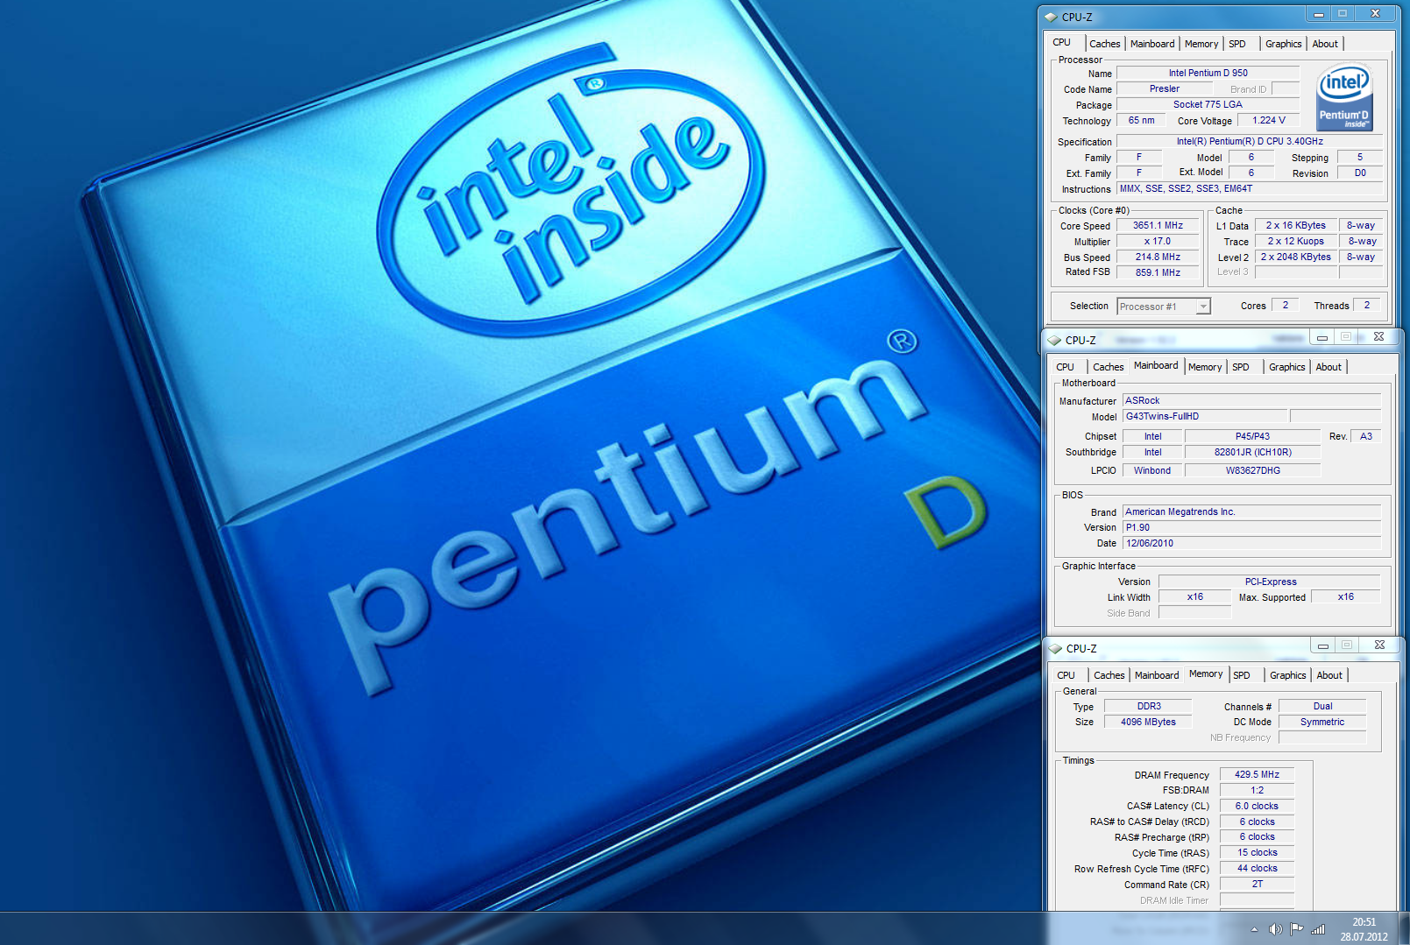Click the CPU-Z title icon of the Mainboard window
Image resolution: width=1410 pixels, height=945 pixels.
1054,340
